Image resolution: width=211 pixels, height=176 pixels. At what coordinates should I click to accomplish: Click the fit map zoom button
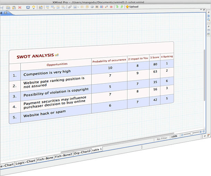point(204,131)
